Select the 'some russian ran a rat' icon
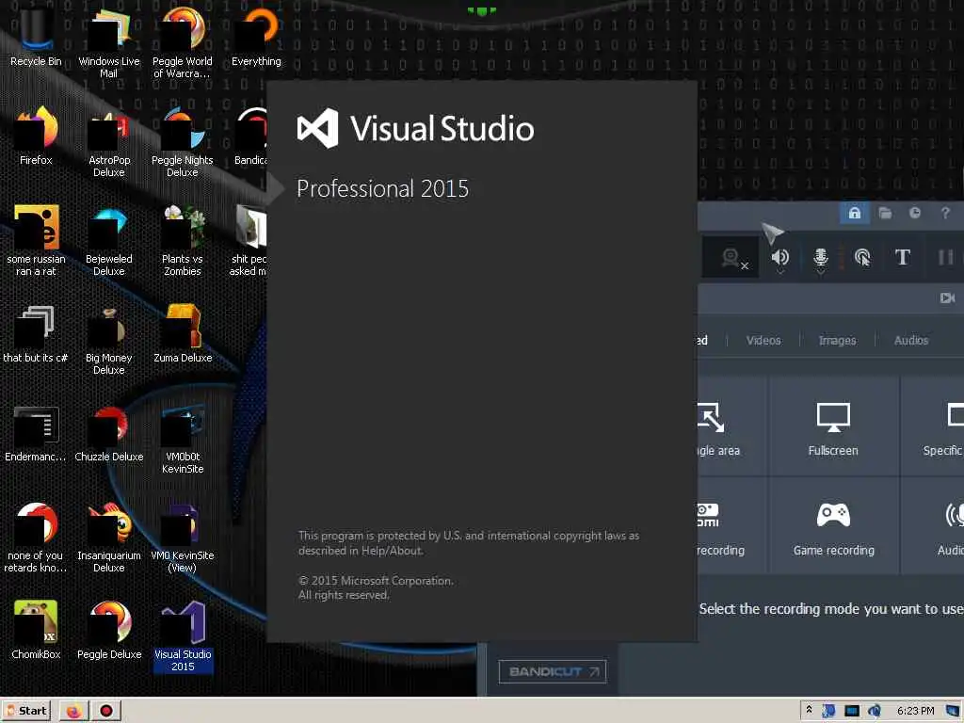 point(36,240)
